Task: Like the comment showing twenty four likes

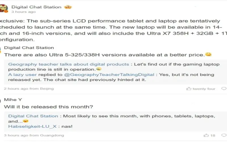Action: click(189, 89)
